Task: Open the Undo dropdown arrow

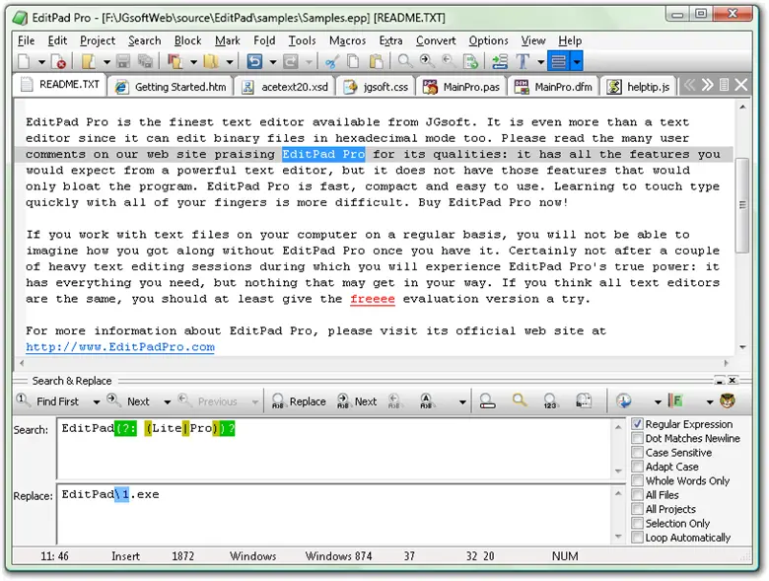Action: coord(273,62)
